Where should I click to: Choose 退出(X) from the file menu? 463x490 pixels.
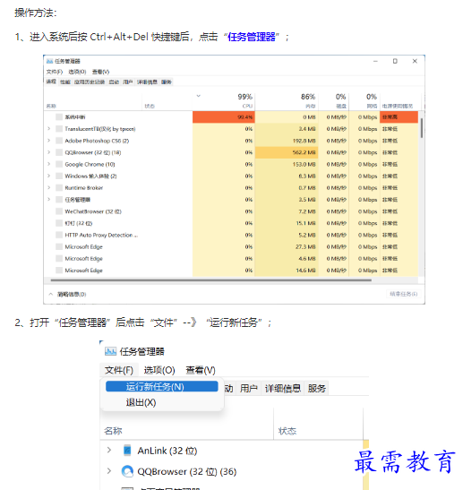coord(141,402)
